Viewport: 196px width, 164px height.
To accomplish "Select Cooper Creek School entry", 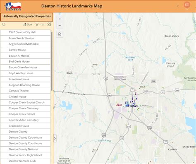I will 25,114.
